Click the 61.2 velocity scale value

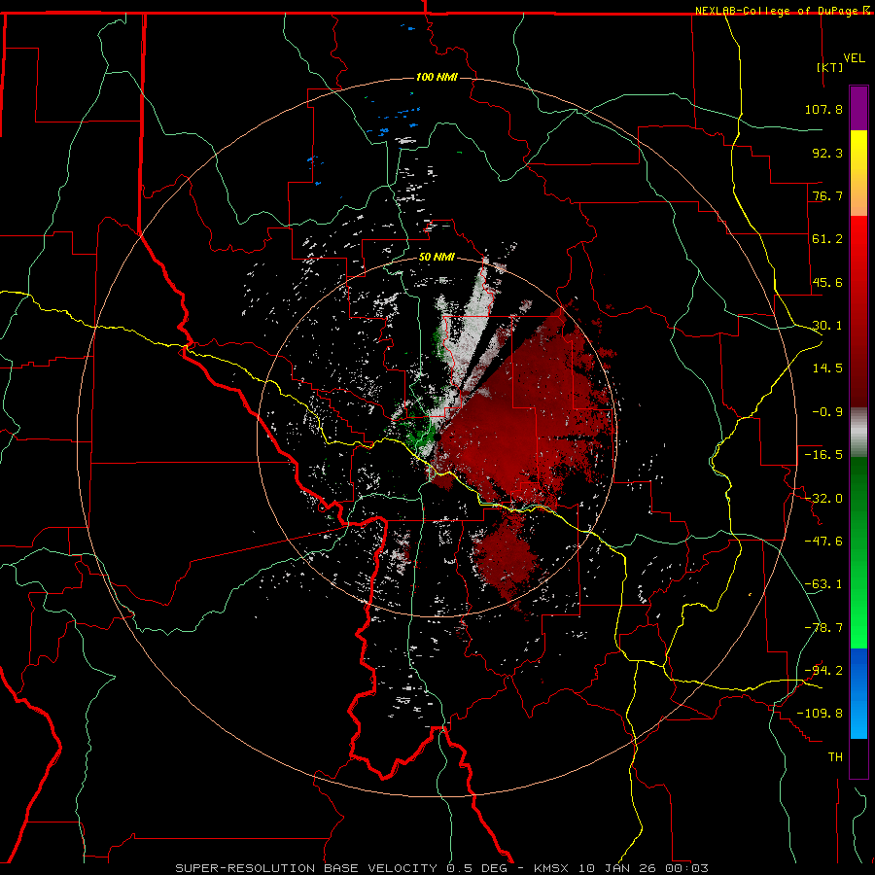[827, 239]
